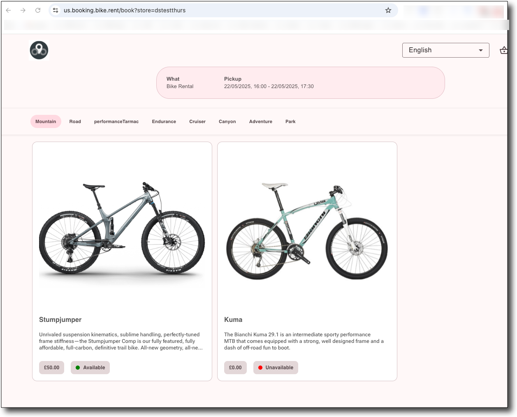Select the Adventure category tab
517x417 pixels.
(261, 121)
